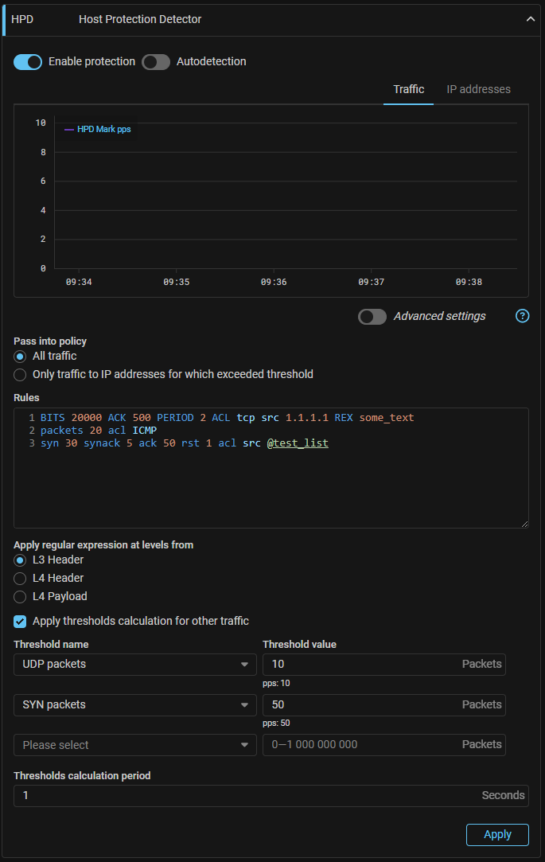Select L4 Header regex level
Screen dimensions: 545x862
(x=20, y=578)
